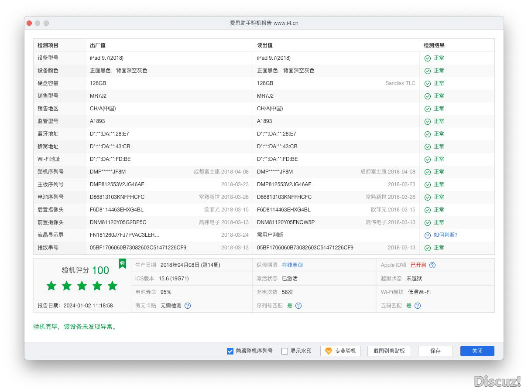The image size is (528, 392).
Task: Click the 出厂值 Wi-Fi address D*:**:DA:**:FD:BE
Action: (110, 159)
